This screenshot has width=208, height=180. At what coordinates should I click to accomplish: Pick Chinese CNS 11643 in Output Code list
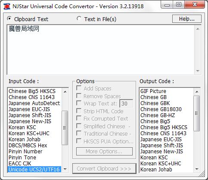pyautogui.click(x=167, y=133)
